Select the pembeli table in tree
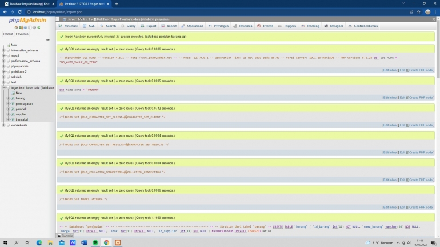Image resolution: width=440 pixels, height=247 pixels. click(21, 109)
